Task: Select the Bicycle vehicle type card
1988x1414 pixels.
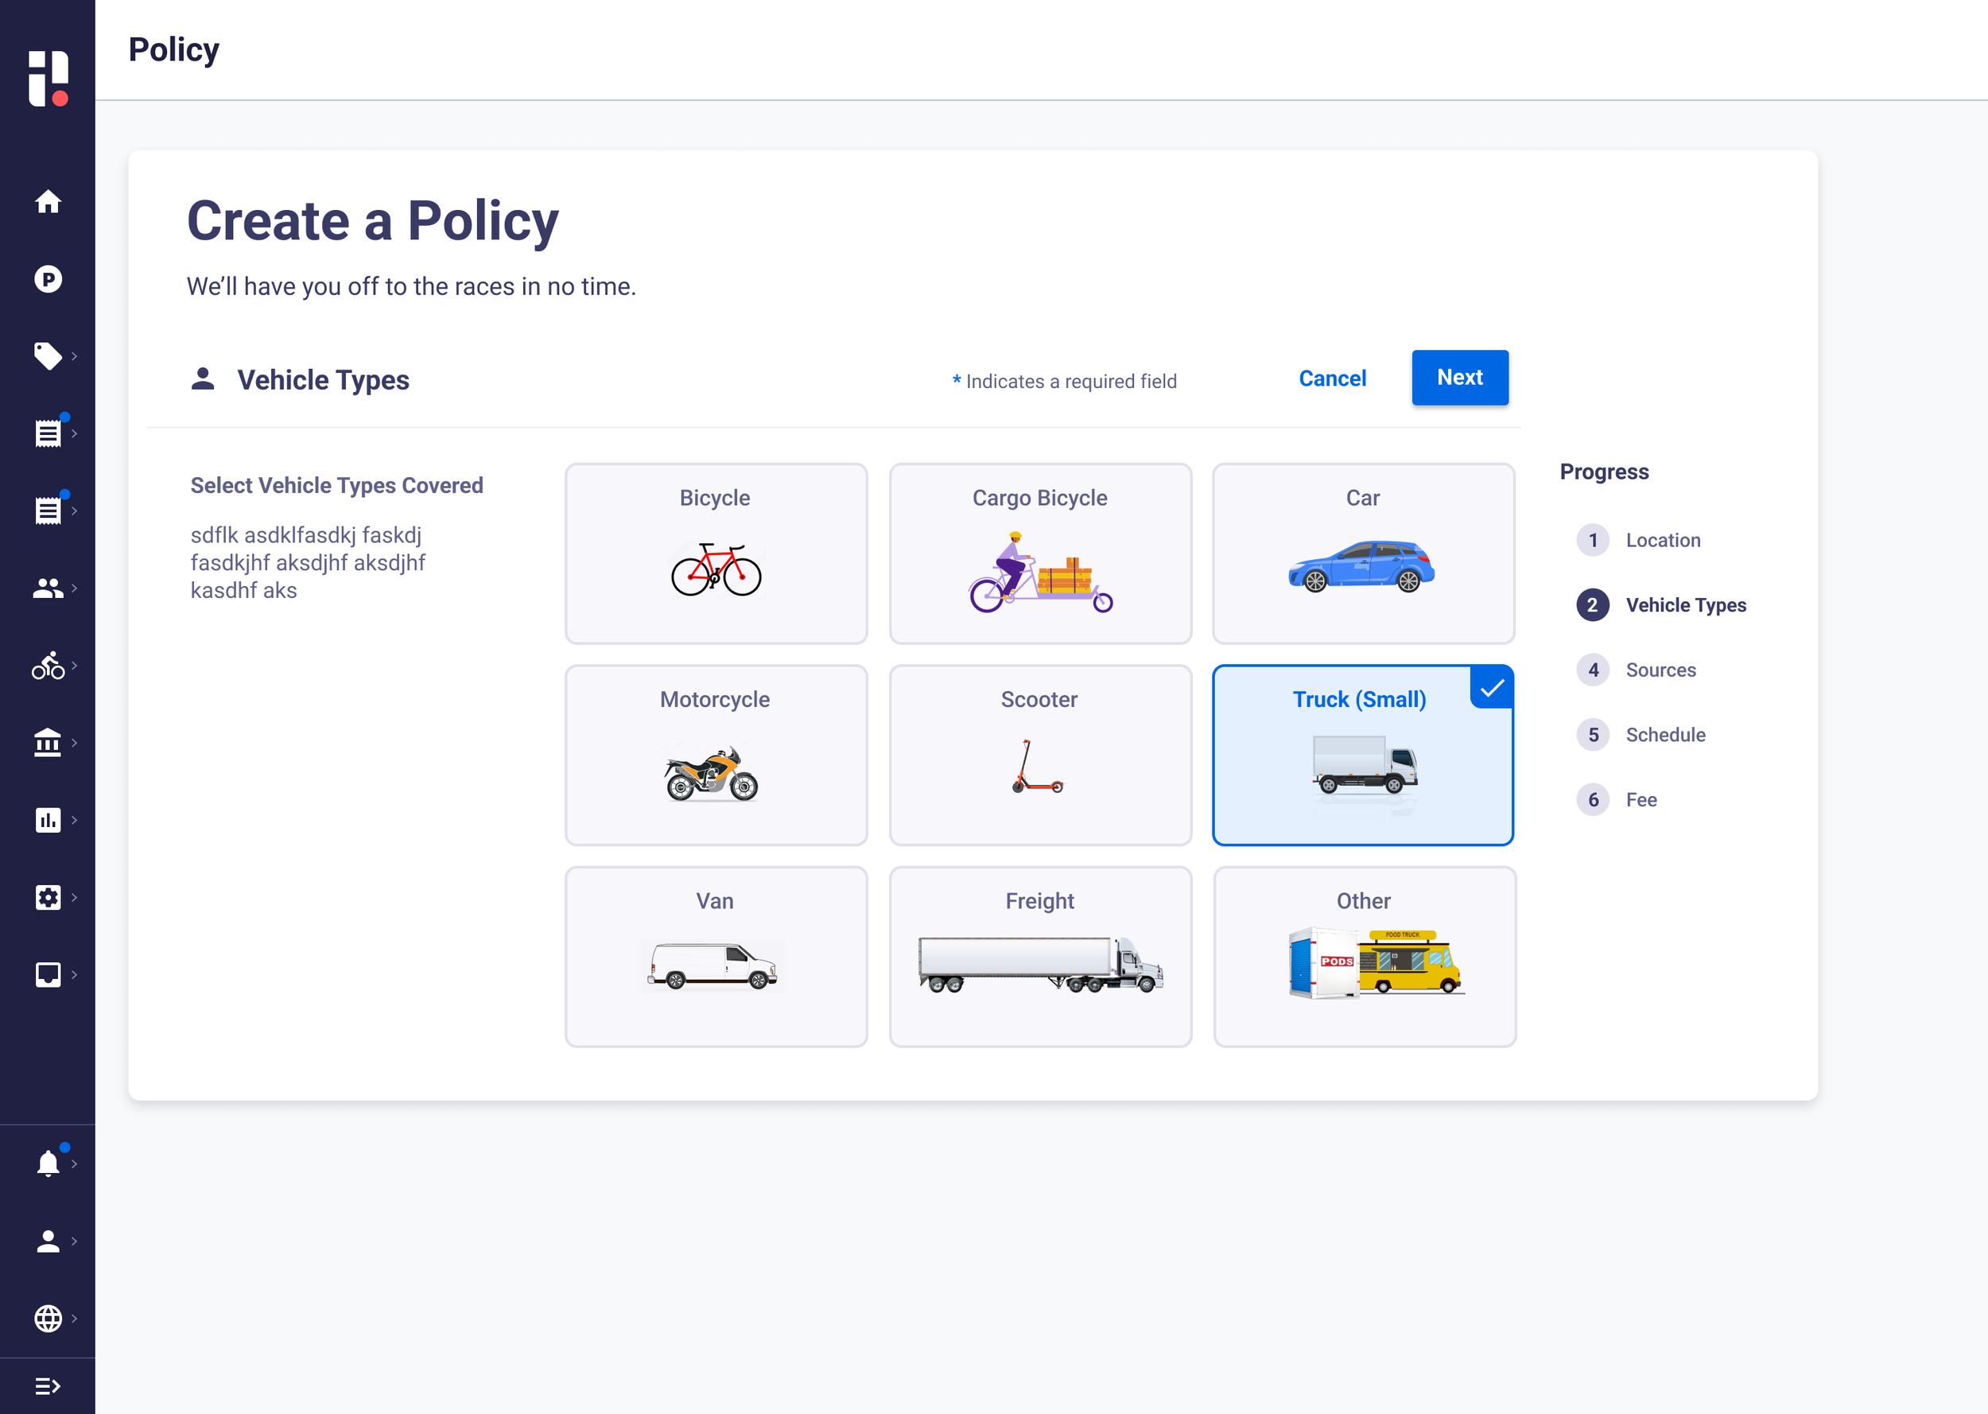Action: 716,554
